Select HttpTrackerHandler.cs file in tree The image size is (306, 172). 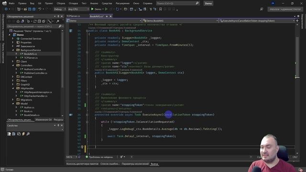[x=36, y=96]
